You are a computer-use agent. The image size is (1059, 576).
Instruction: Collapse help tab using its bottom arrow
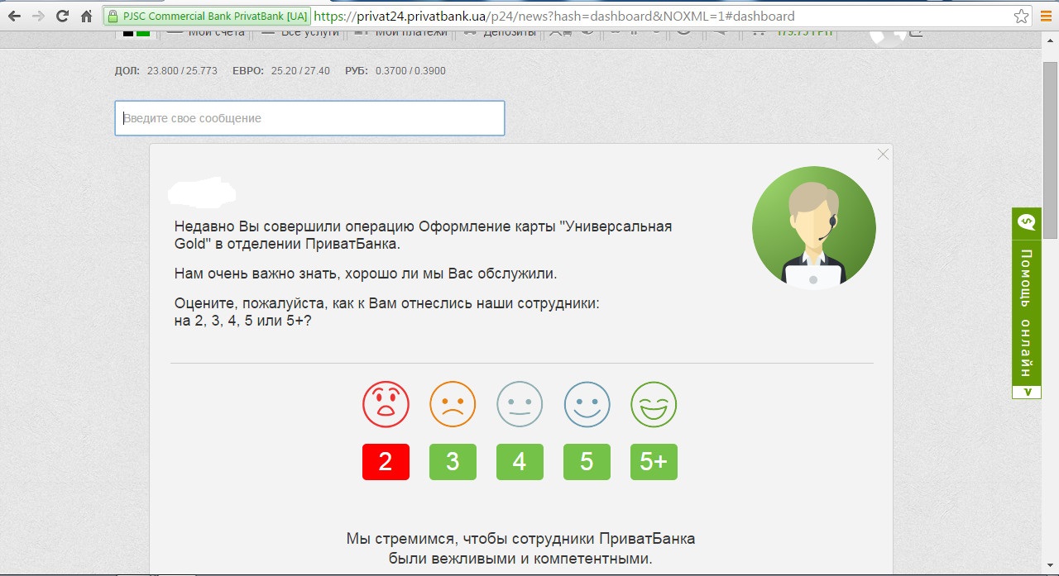tap(1027, 391)
